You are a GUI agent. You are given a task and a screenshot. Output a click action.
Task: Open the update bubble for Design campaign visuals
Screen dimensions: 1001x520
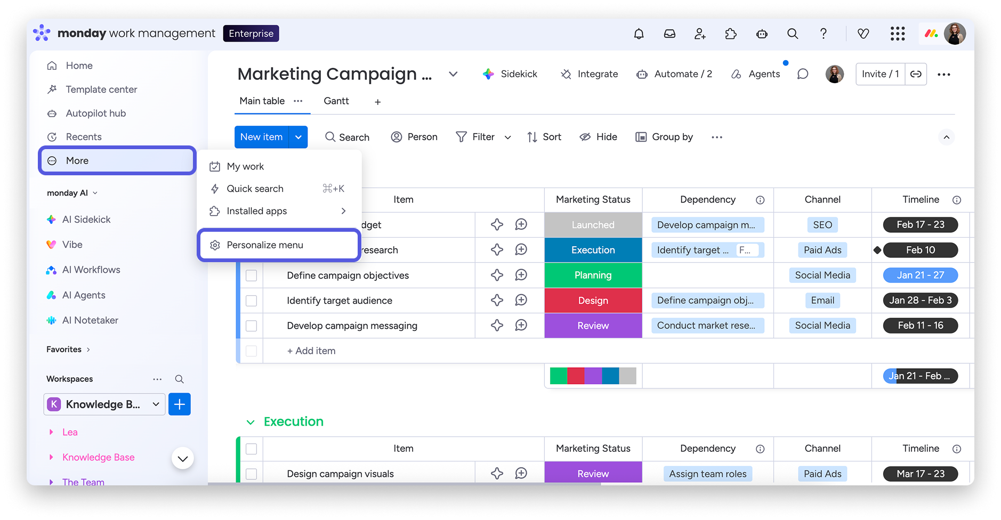[521, 474]
